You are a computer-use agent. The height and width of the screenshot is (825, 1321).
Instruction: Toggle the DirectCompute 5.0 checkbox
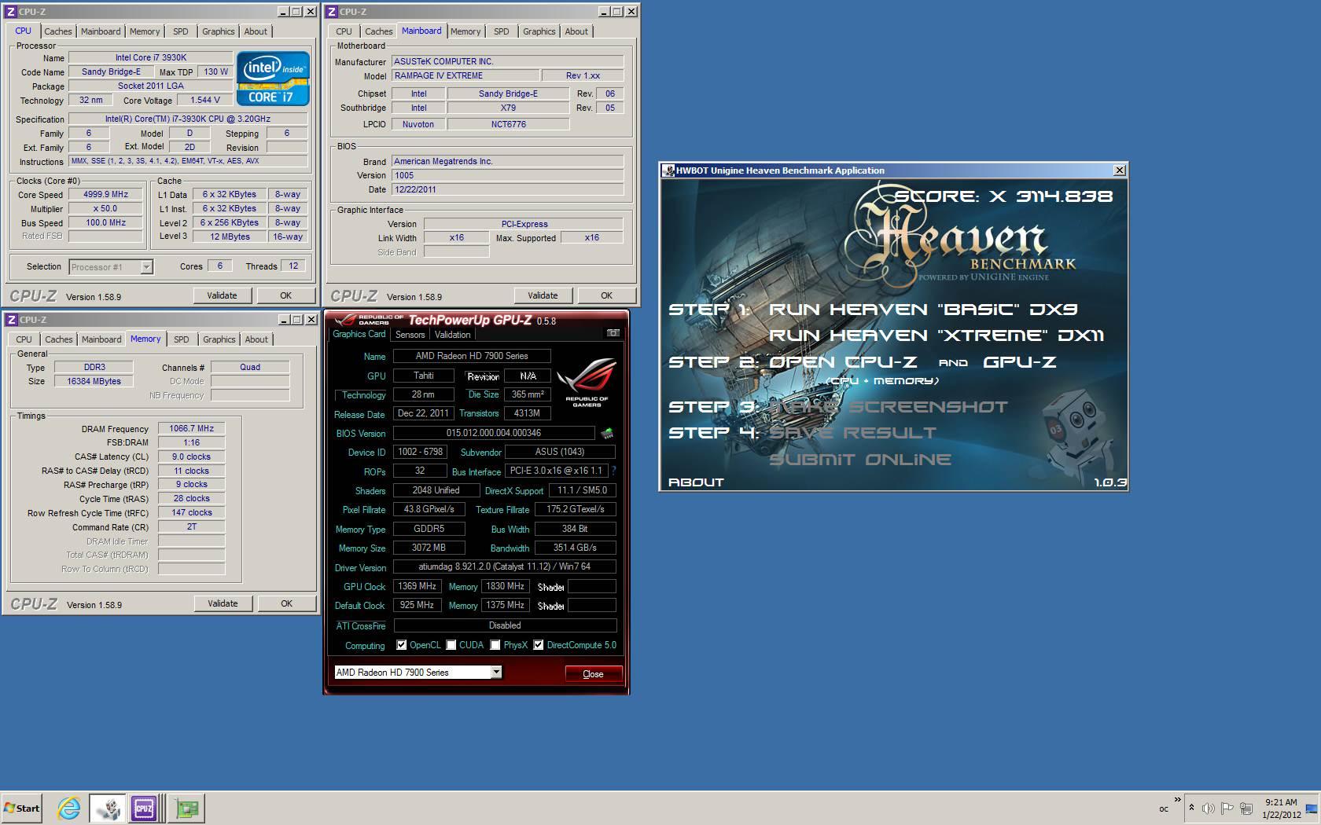[x=539, y=645]
